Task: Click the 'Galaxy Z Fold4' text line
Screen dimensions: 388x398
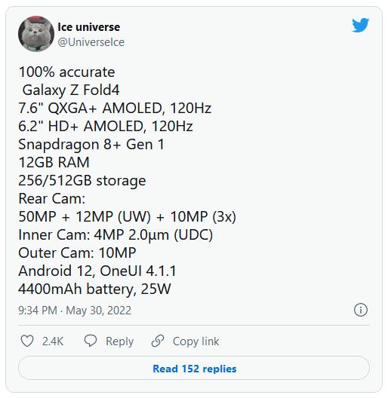Action: (71, 90)
